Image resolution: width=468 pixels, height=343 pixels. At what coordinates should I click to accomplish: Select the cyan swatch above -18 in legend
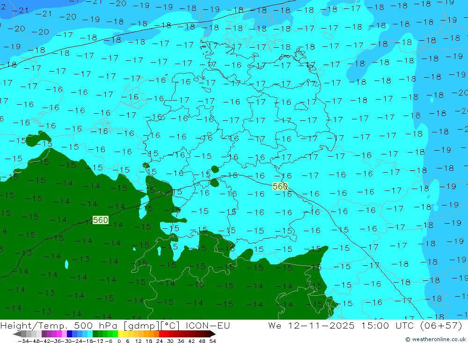(90, 334)
